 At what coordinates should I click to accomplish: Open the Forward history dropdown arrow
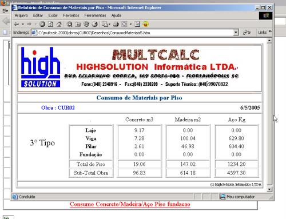pos(35,24)
